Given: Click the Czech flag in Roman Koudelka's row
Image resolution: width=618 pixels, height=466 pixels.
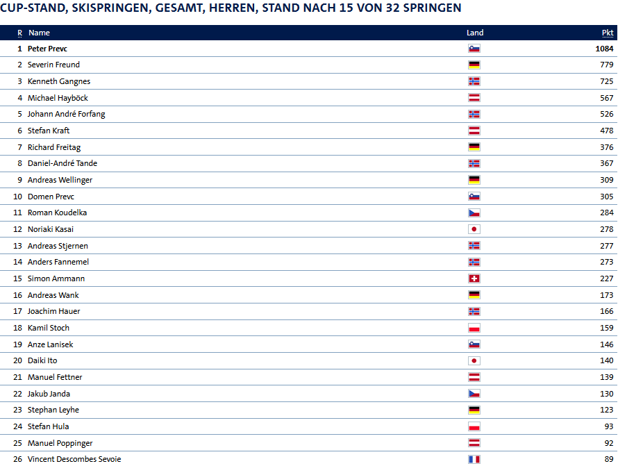Looking at the screenshot, I should pos(474,213).
